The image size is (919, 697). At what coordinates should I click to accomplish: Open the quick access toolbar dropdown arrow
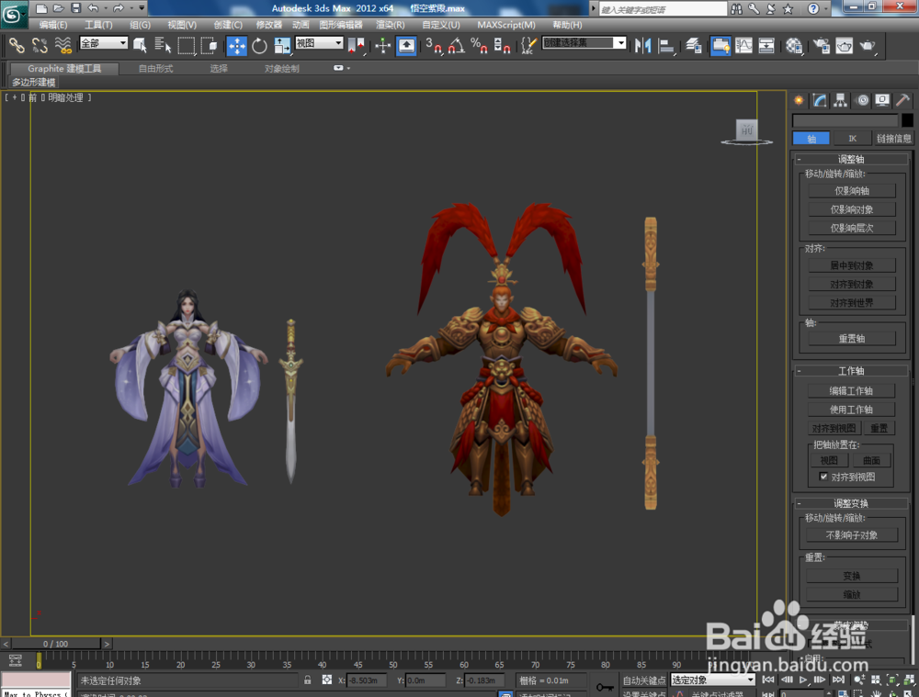point(142,7)
